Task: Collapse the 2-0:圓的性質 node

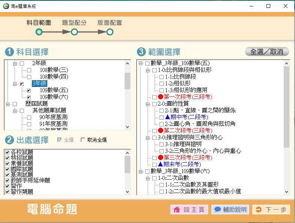Action: [148, 104]
